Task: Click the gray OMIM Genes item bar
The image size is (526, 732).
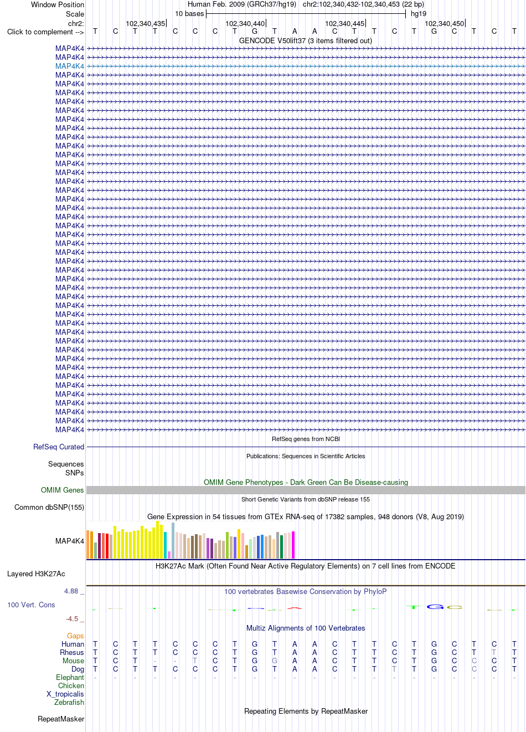Action: pos(306,490)
